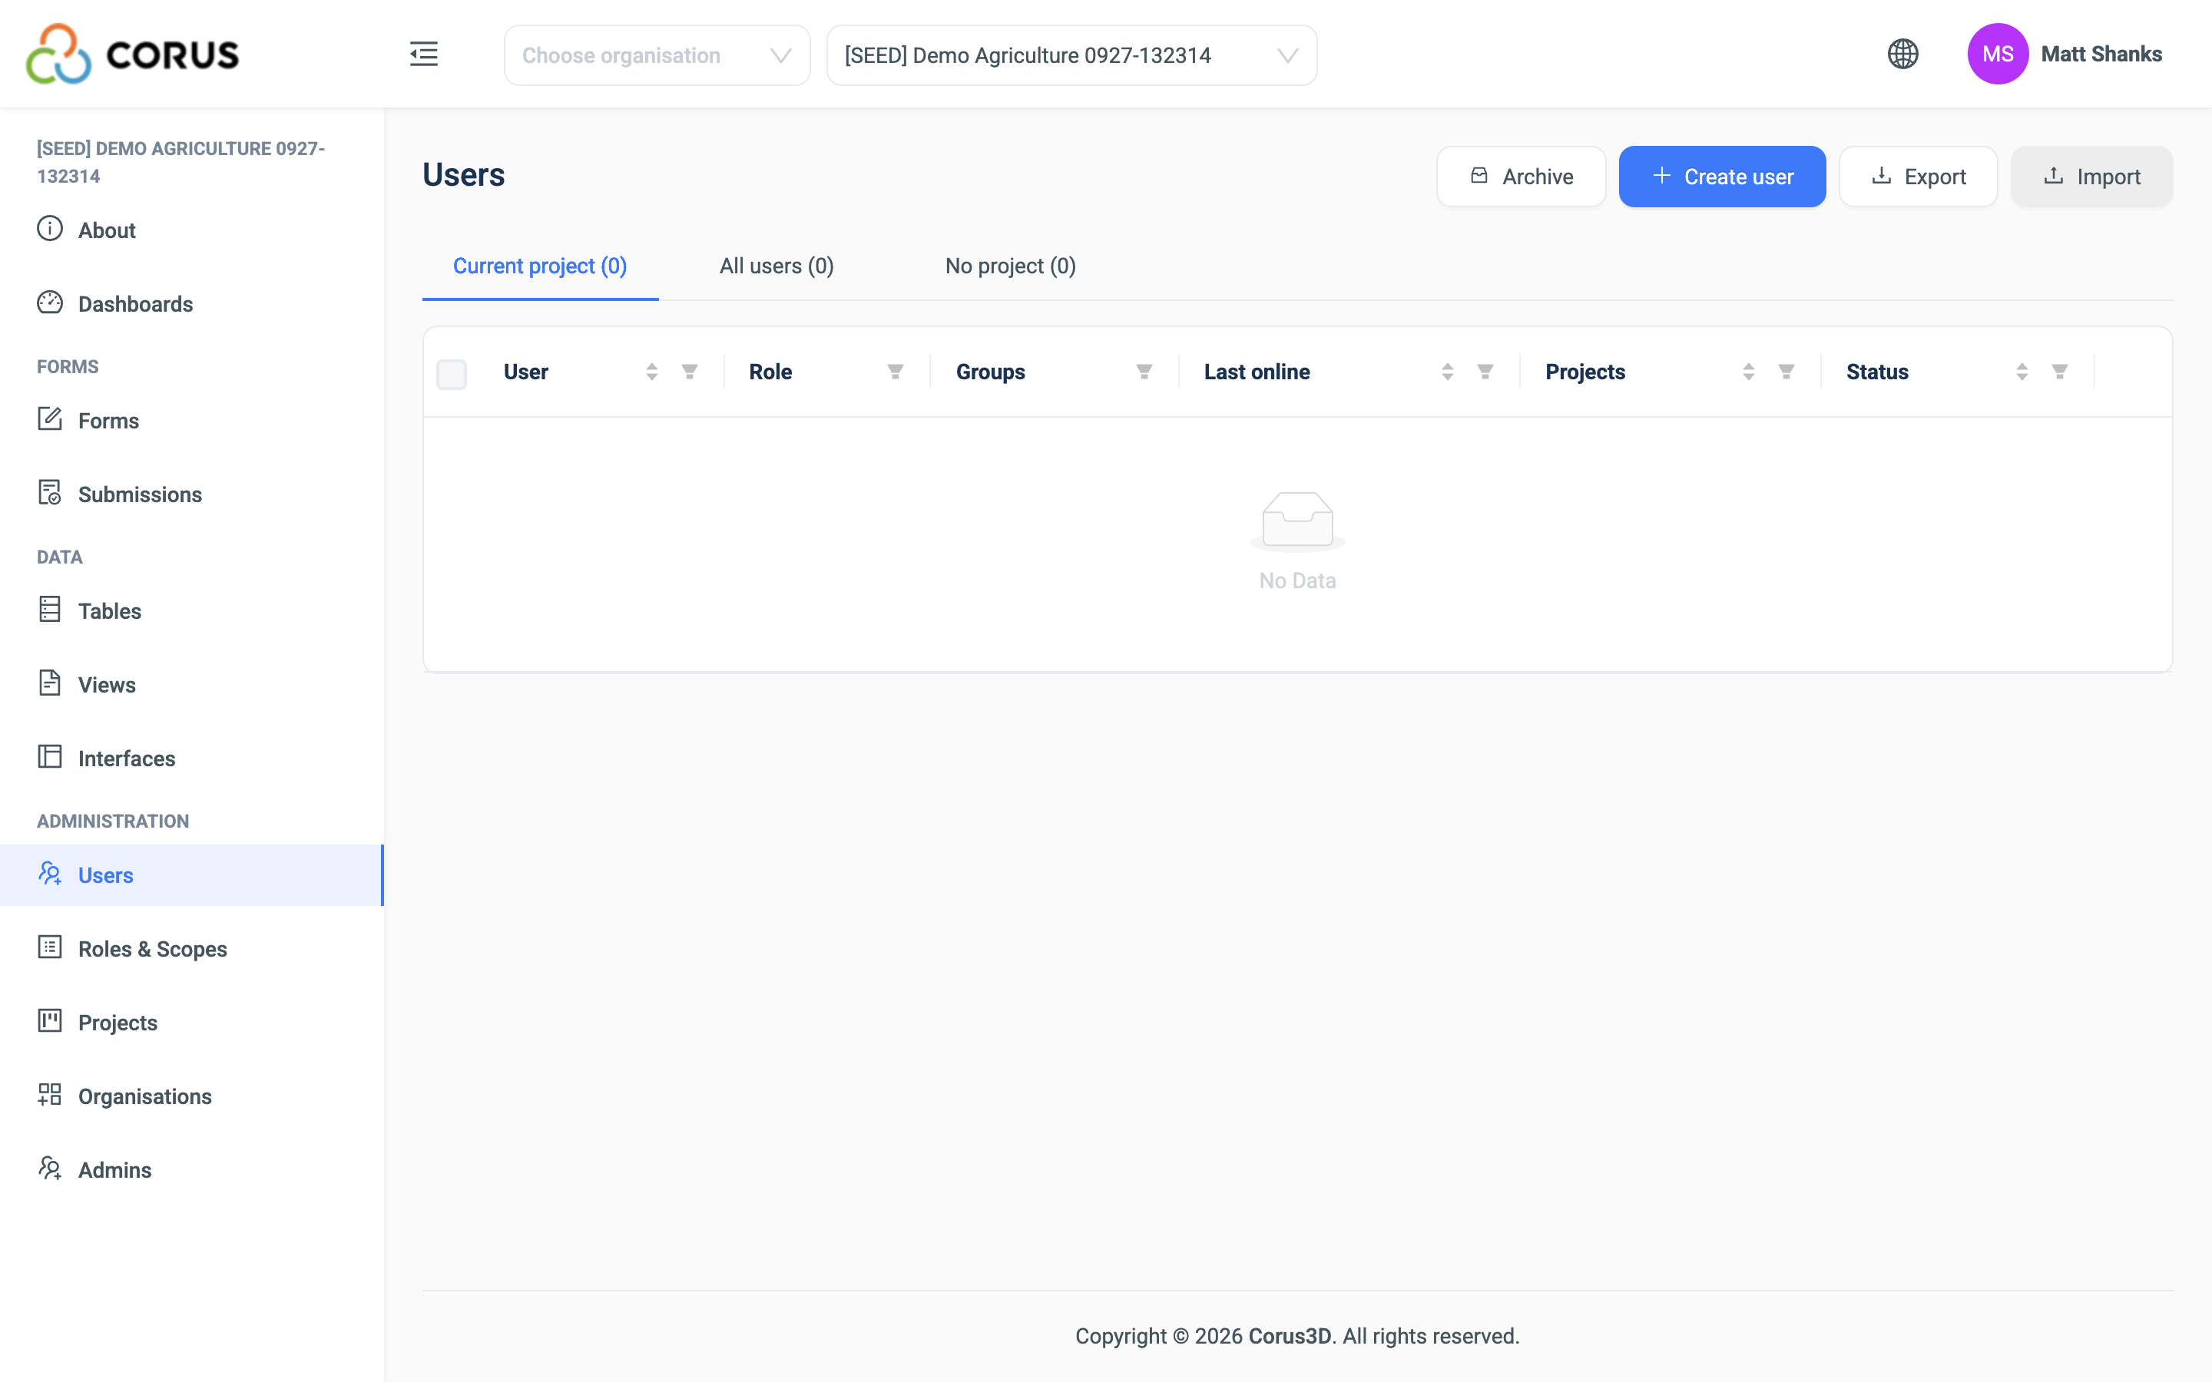2212x1382 pixels.
Task: Open the language globe icon
Action: coord(1902,54)
